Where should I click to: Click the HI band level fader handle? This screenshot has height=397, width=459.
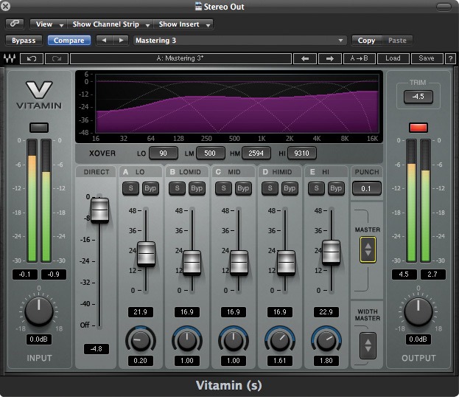click(x=331, y=252)
